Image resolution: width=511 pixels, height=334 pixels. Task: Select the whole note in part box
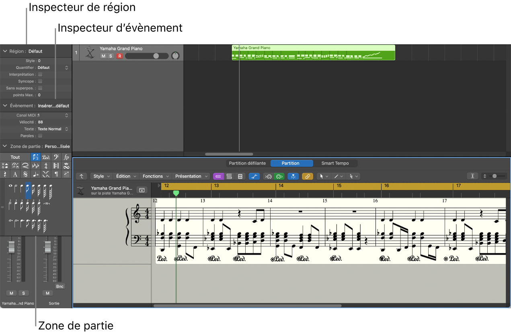[10, 186]
